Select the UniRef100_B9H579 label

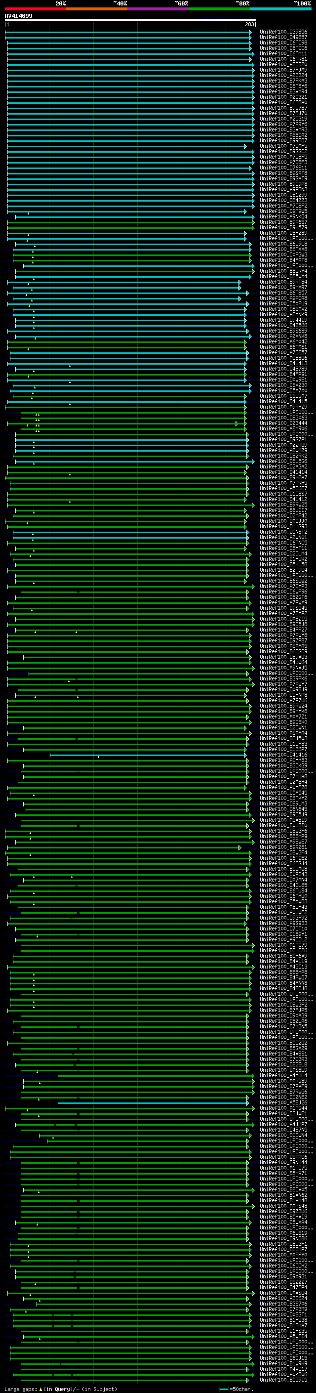[283, 228]
